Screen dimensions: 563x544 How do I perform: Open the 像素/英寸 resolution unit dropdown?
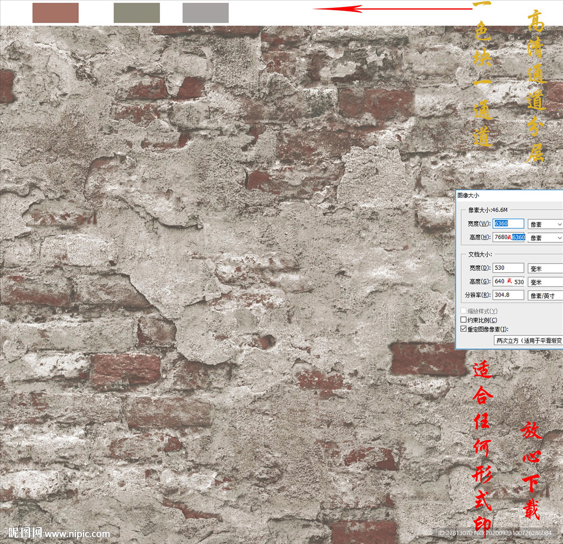pos(545,296)
